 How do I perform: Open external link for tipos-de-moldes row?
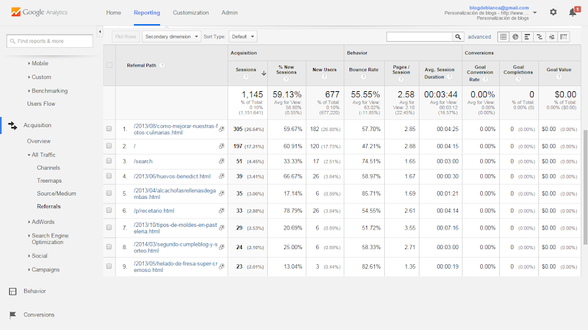click(x=221, y=228)
